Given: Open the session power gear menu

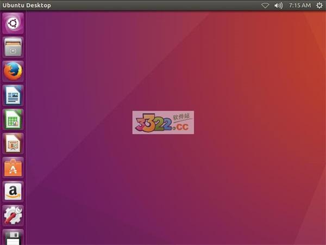Looking at the screenshot, I should tap(319, 5).
